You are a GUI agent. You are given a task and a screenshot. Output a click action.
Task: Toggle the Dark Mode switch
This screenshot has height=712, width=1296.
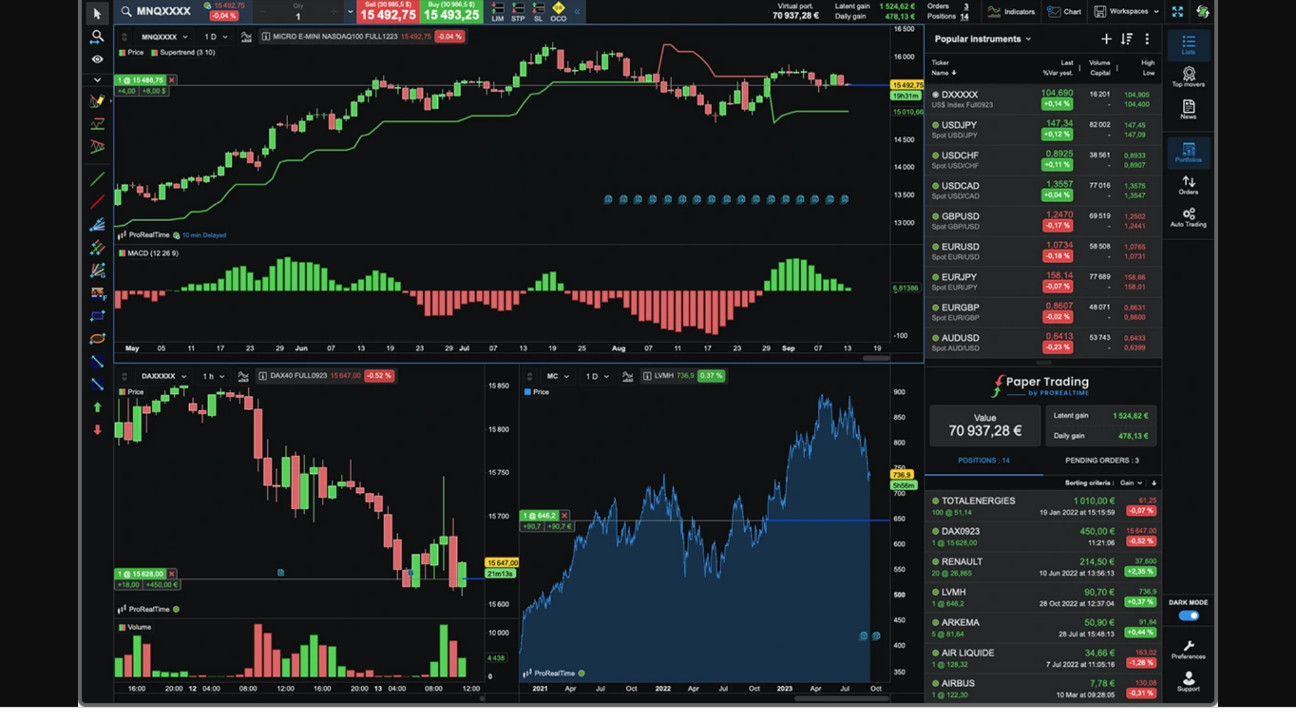pos(1188,615)
